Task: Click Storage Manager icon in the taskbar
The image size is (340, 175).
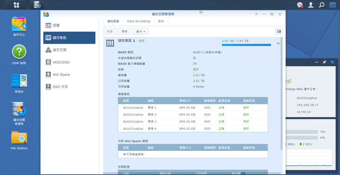Action: (x=37, y=5)
